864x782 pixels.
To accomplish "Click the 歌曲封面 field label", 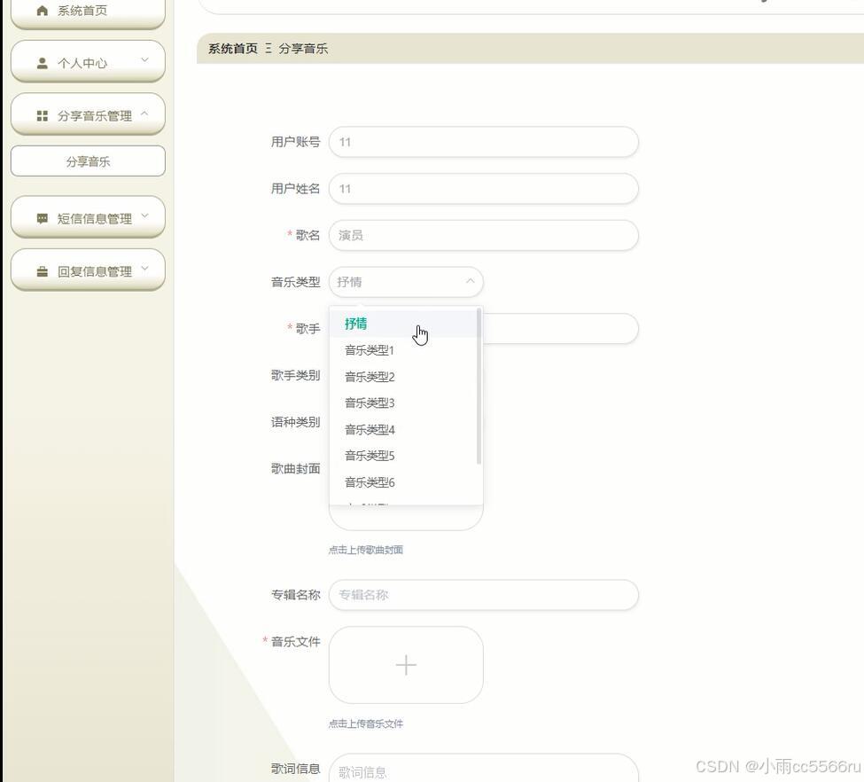I will click(x=295, y=469).
